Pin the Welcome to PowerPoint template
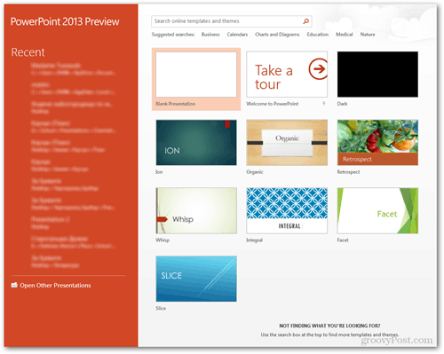Viewport: 444px width, 354px height. [x=324, y=104]
